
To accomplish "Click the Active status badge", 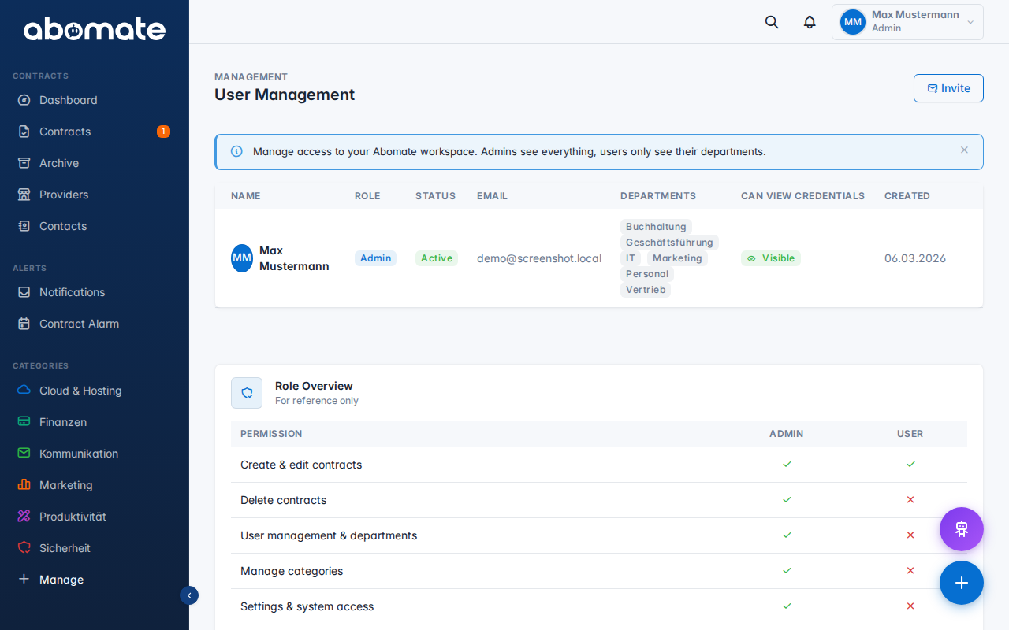I will click(x=437, y=258).
